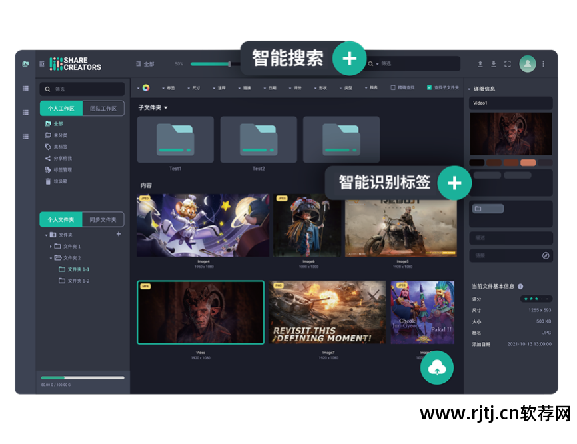
Task: Collapse the sidebar with the panel toggle icon
Action: (x=42, y=64)
